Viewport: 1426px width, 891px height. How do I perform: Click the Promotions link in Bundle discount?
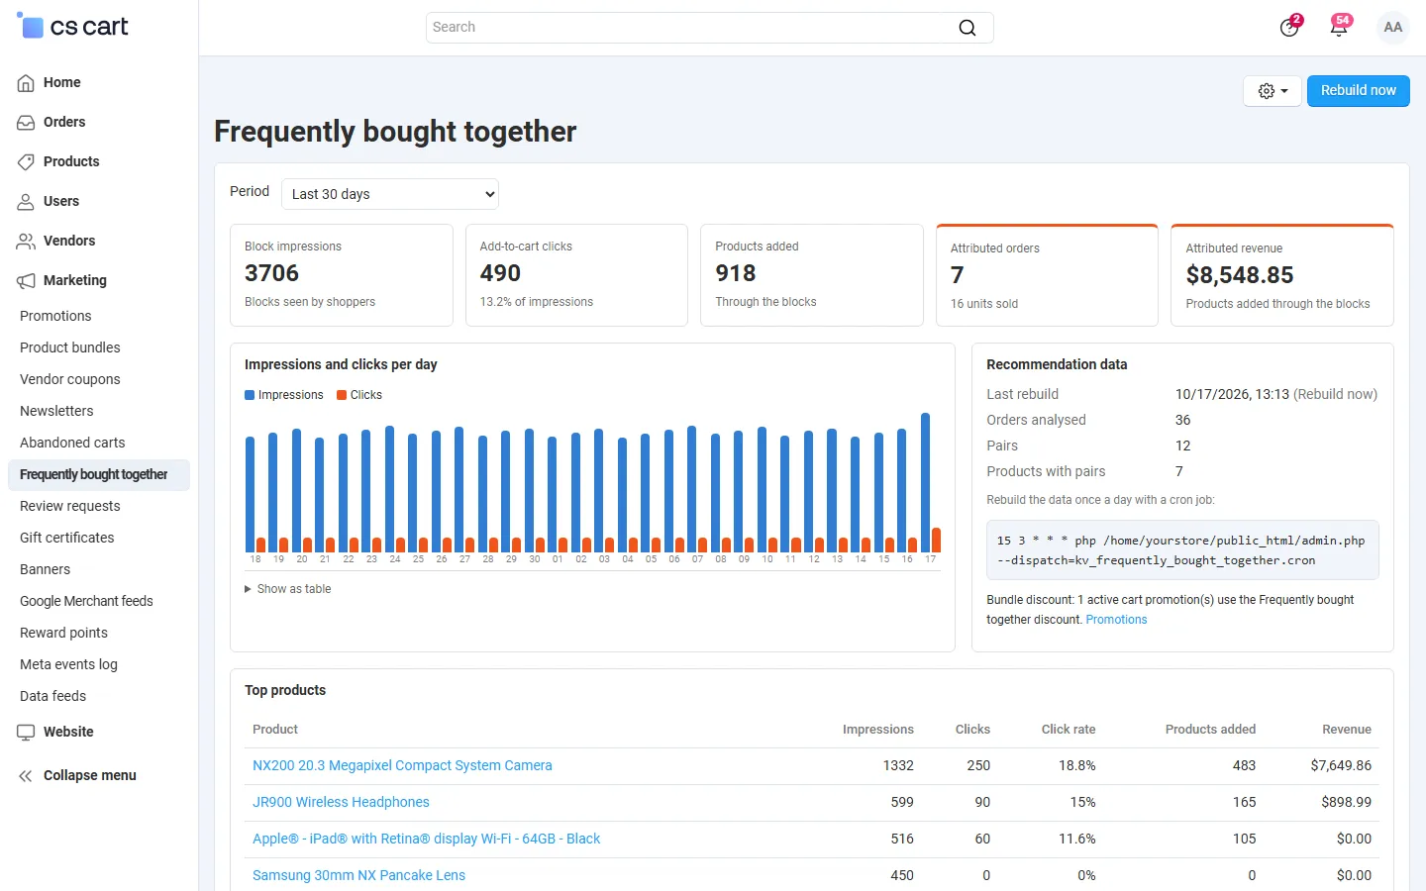click(1116, 620)
